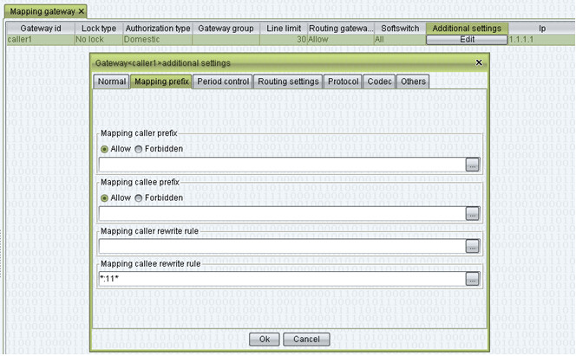Select the line limit value 30
The width and height of the screenshot is (576, 356).
click(x=284, y=40)
